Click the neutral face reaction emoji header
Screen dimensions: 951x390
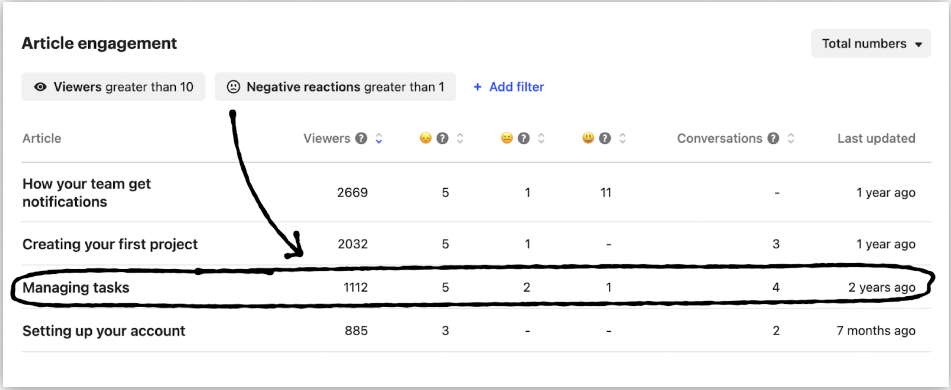click(x=507, y=138)
